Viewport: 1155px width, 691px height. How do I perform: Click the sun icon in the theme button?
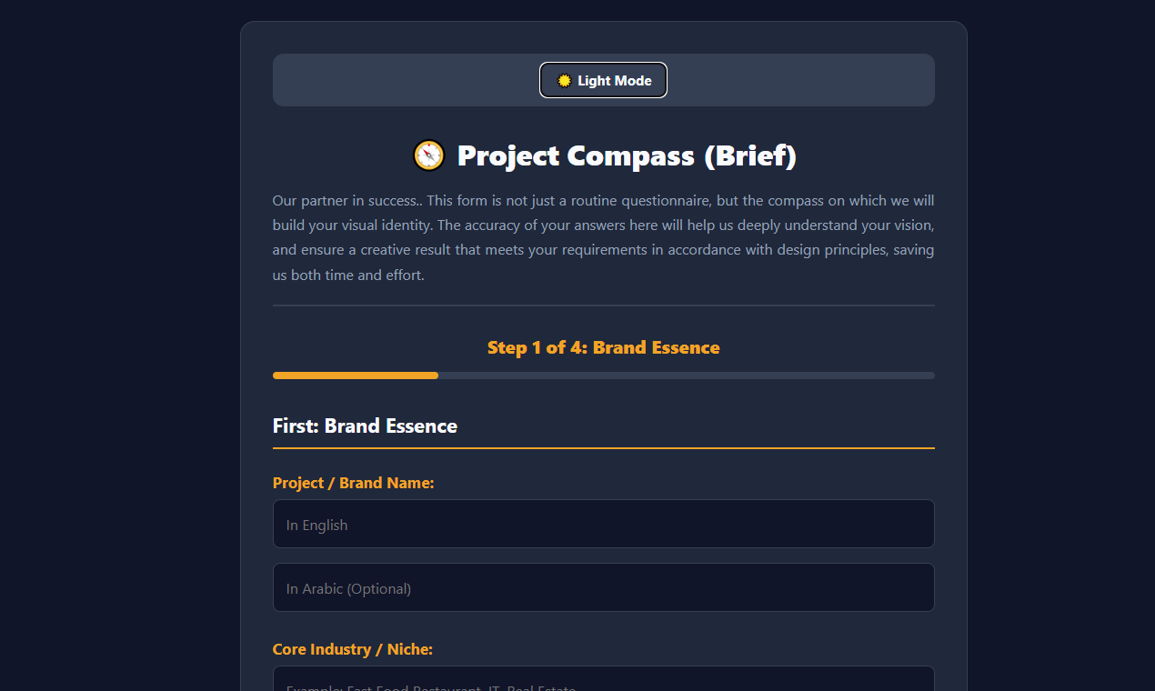pyautogui.click(x=564, y=81)
